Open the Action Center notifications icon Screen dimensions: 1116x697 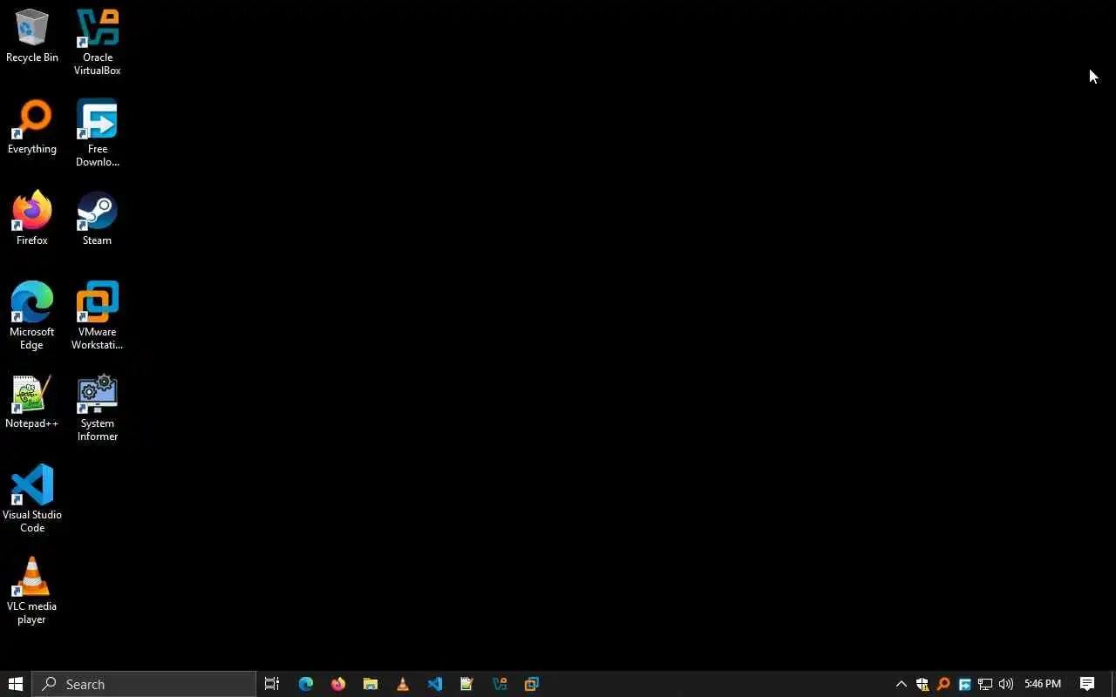[1087, 684]
